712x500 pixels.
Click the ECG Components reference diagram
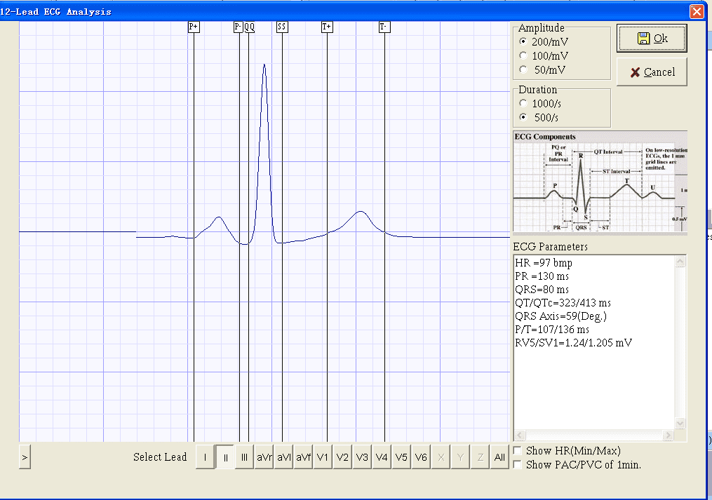600,182
